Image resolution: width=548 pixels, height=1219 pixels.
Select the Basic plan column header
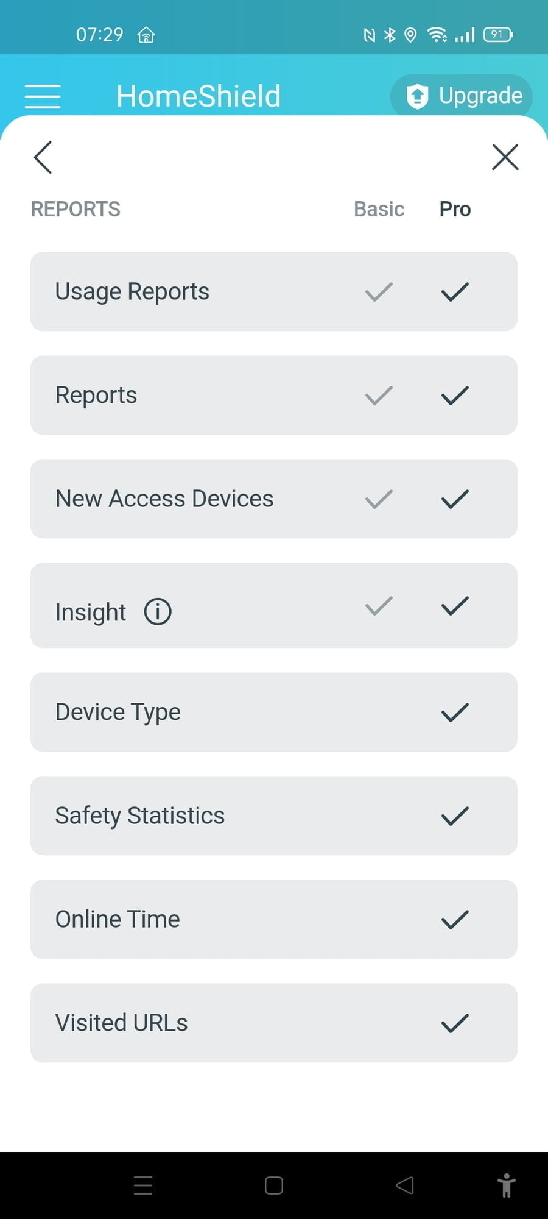379,209
